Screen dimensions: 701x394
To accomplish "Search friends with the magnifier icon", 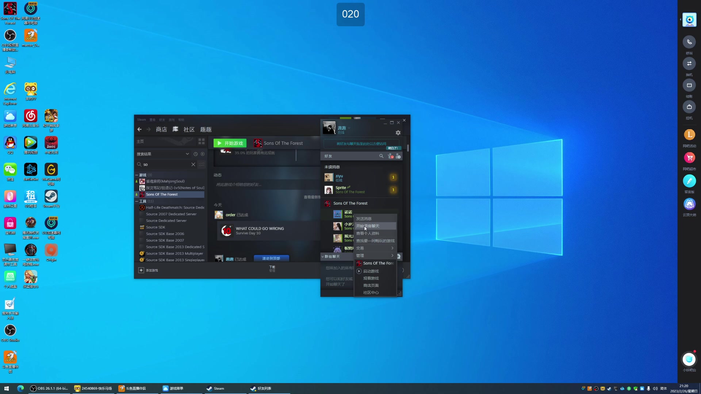I will (x=381, y=156).
